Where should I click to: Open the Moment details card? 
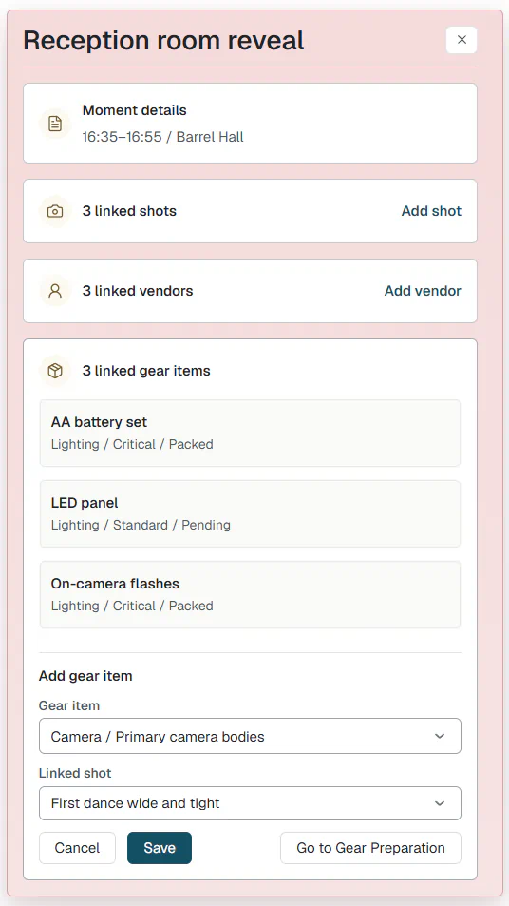point(250,123)
